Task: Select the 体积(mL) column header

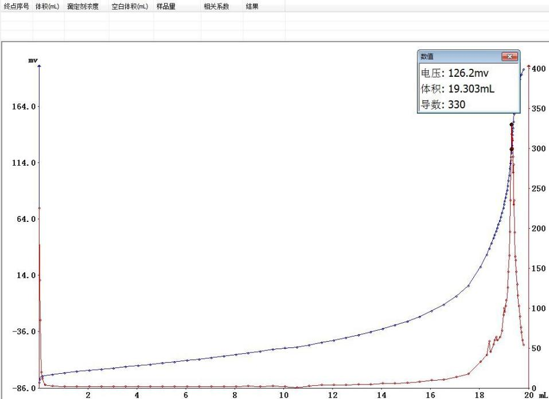Action: pos(47,6)
